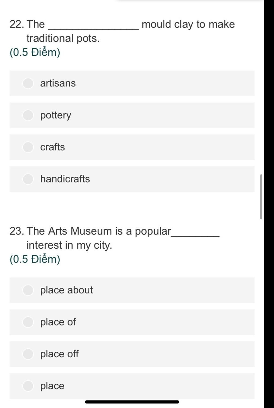Pick the last 'place' answer option
The image size is (274, 408).
click(28, 386)
